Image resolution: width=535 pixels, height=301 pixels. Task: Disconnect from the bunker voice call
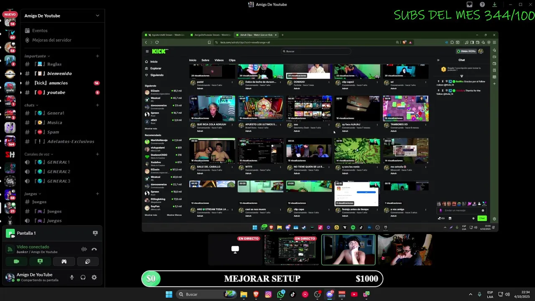pyautogui.click(x=94, y=249)
